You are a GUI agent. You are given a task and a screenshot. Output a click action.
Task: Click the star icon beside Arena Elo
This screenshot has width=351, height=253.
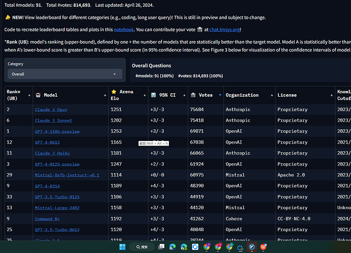(x=114, y=92)
